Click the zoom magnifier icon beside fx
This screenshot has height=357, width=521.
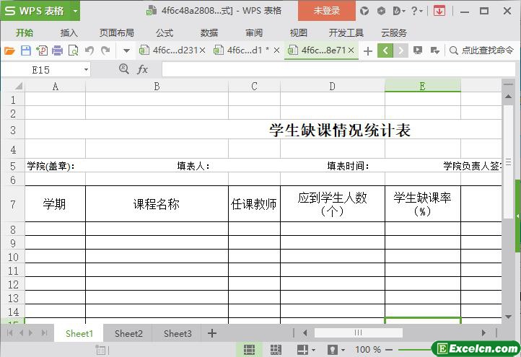124,69
